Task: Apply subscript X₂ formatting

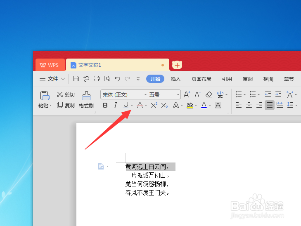Action: (164, 106)
